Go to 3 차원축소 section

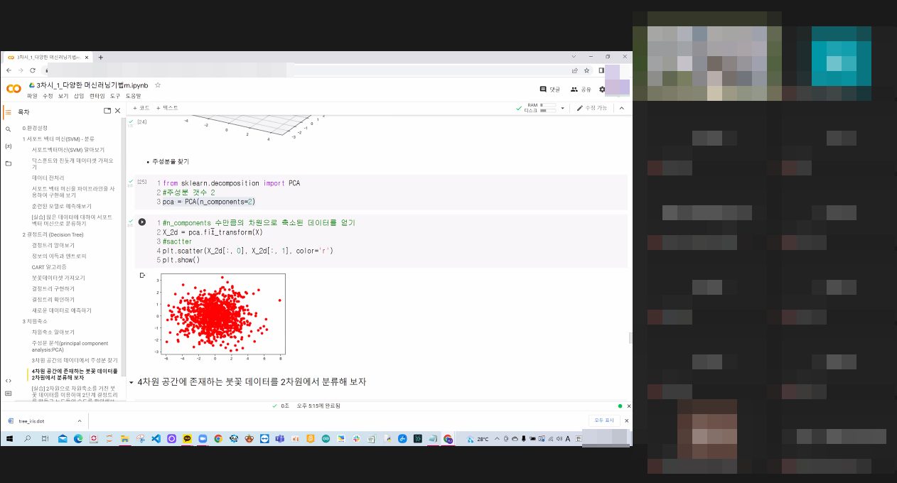tap(33, 321)
